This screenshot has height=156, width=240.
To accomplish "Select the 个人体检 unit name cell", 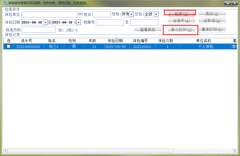I will pyautogui.click(x=206, y=47).
